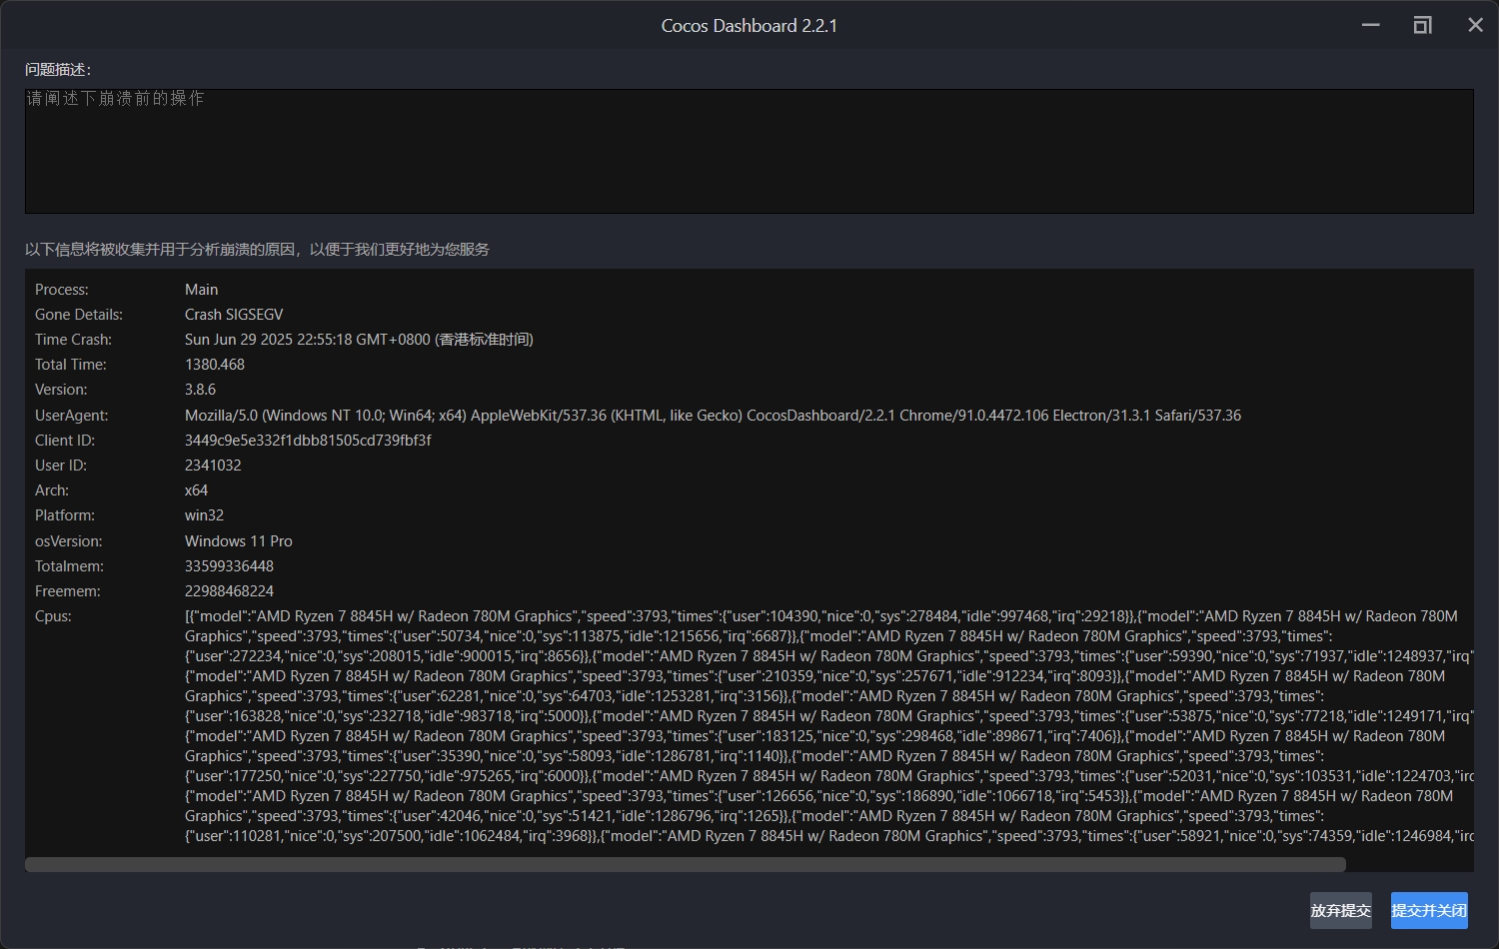The width and height of the screenshot is (1499, 949).
Task: Click the 'osVersion:' label
Action: tap(69, 541)
